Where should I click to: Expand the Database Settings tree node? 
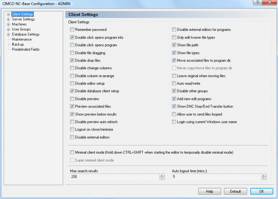[8, 34]
